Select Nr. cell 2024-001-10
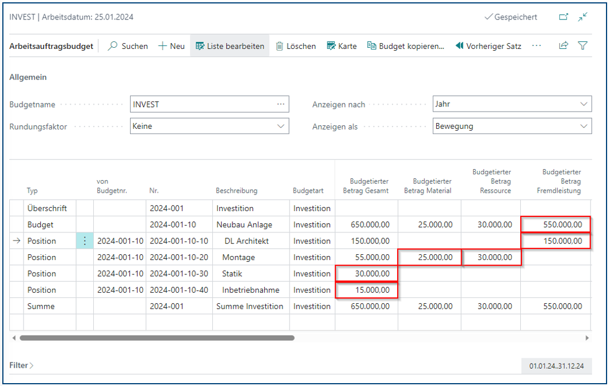Image resolution: width=610 pixels, height=386 pixels. click(x=180, y=225)
